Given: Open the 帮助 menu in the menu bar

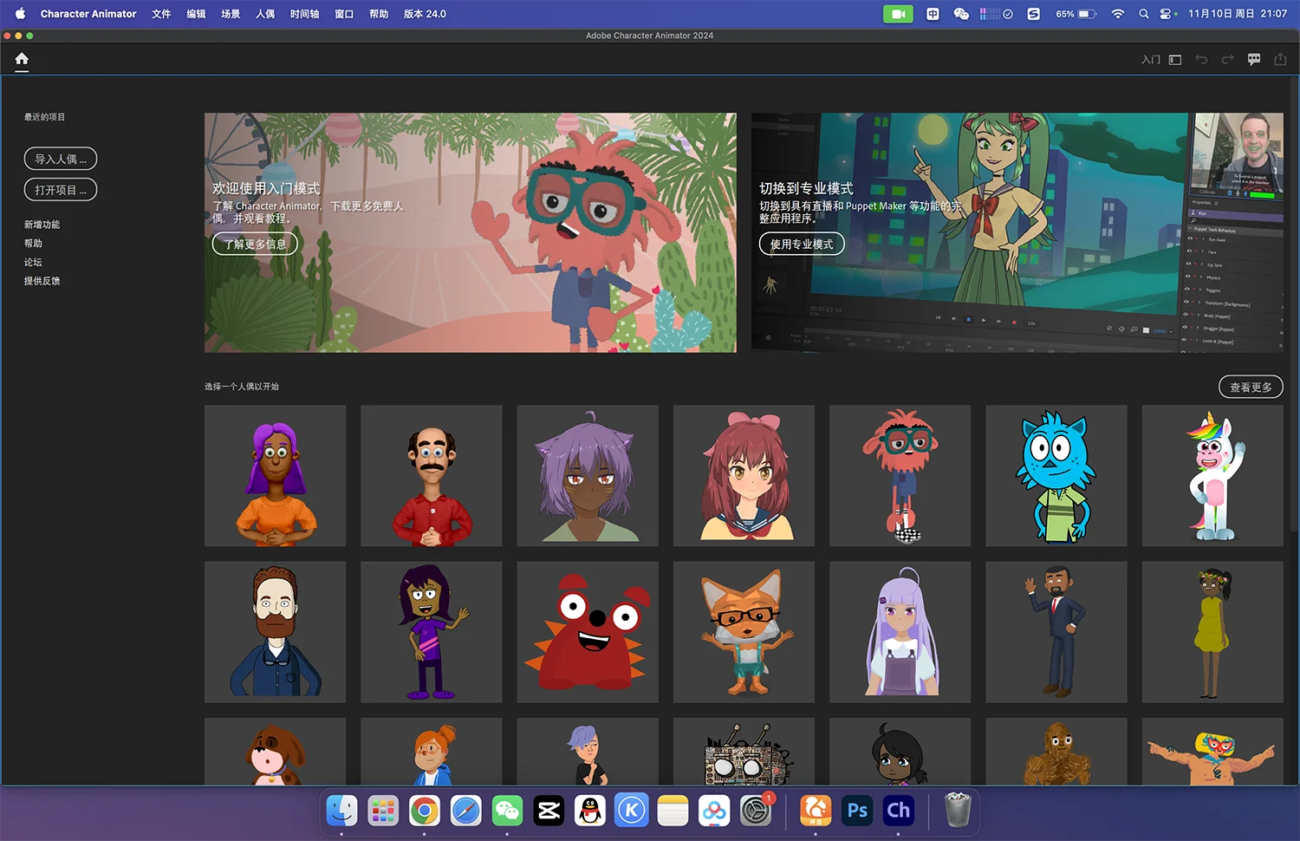Looking at the screenshot, I should pos(379,14).
